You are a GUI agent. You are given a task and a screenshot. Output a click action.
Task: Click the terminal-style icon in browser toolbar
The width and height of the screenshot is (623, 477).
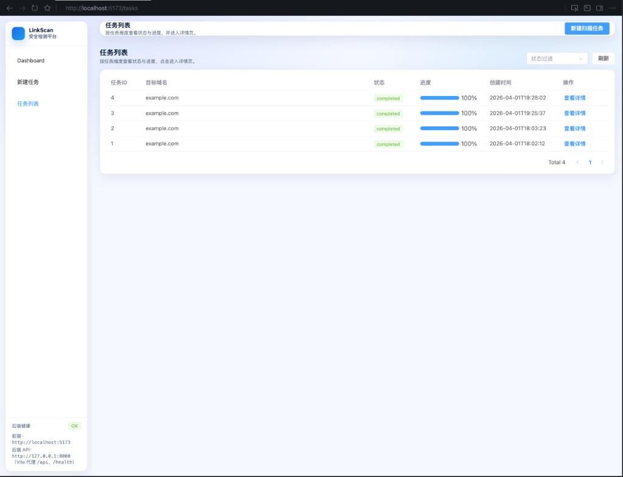click(x=587, y=8)
